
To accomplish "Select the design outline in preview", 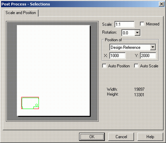I will 30,103.
